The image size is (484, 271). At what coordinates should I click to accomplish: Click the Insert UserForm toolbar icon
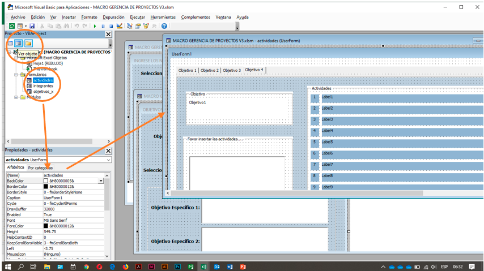20,26
